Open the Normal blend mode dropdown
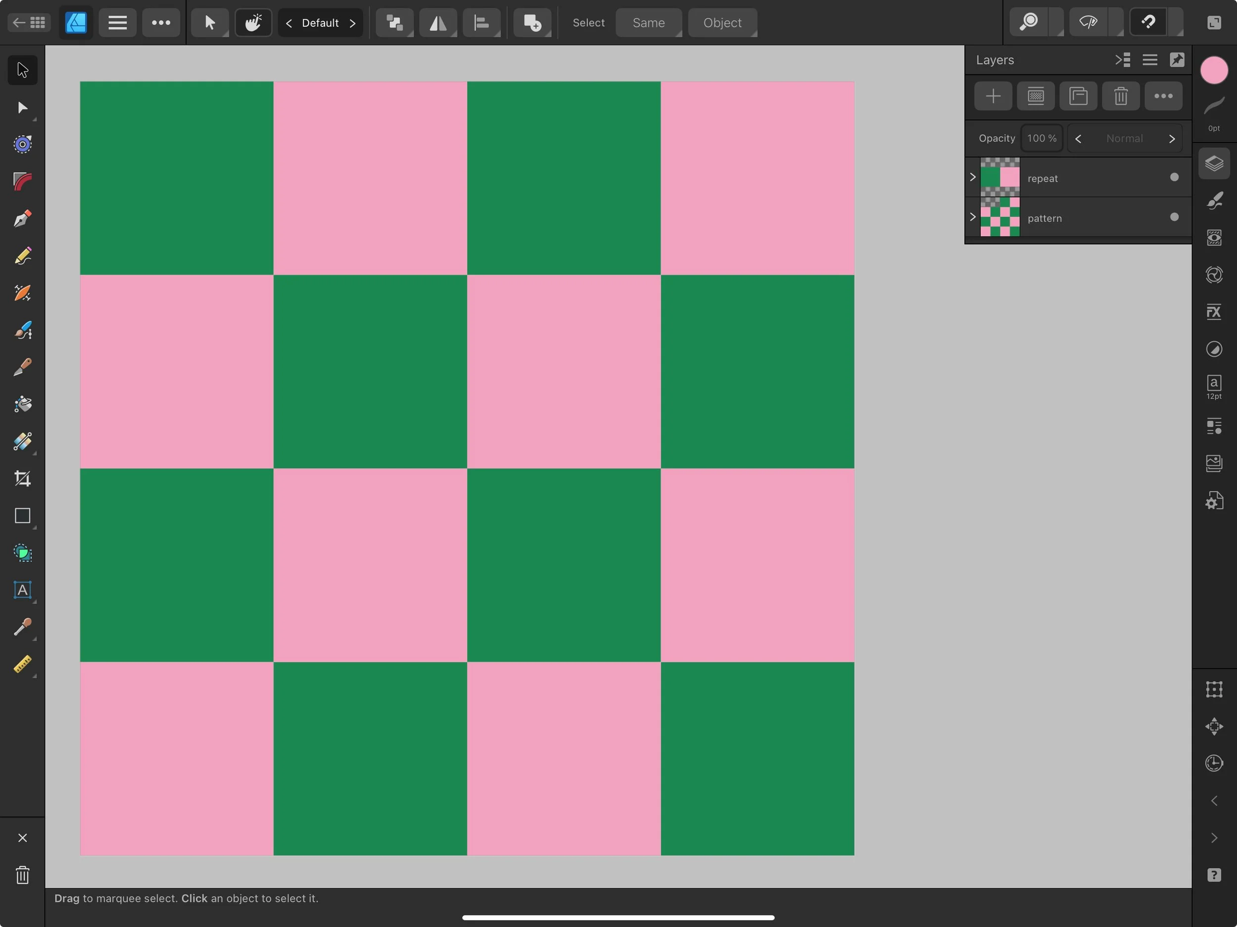Screen dimensions: 1237x927 pos(1125,138)
